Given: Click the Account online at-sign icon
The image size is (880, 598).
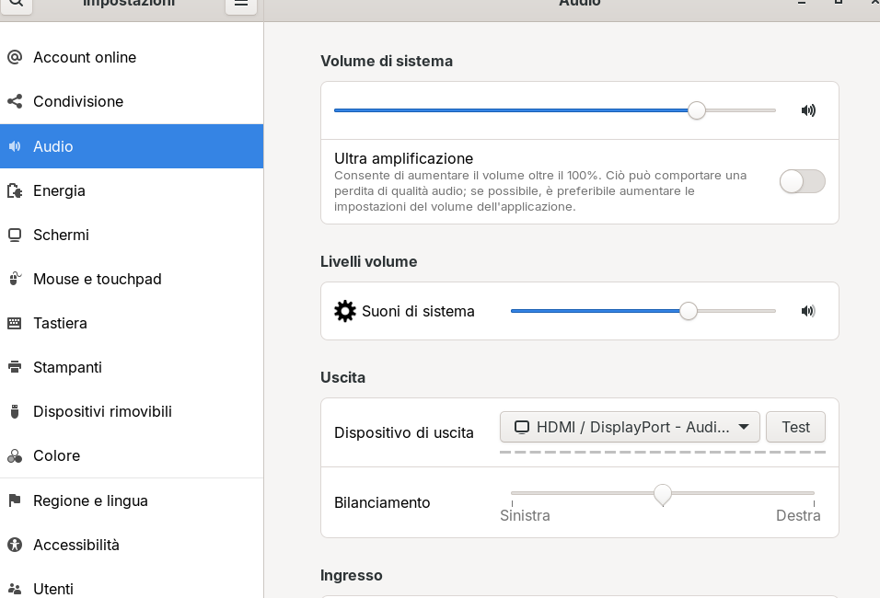Looking at the screenshot, I should click(x=15, y=57).
